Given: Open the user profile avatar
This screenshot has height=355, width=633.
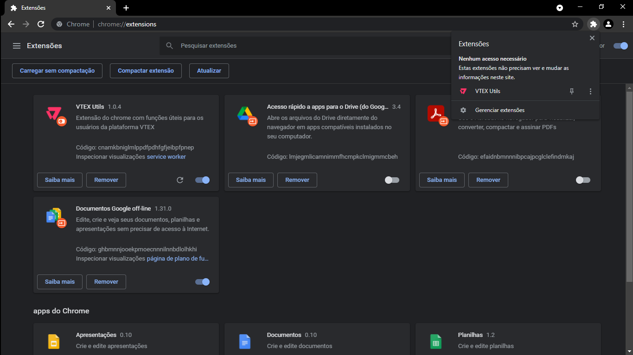Looking at the screenshot, I should click(x=608, y=24).
